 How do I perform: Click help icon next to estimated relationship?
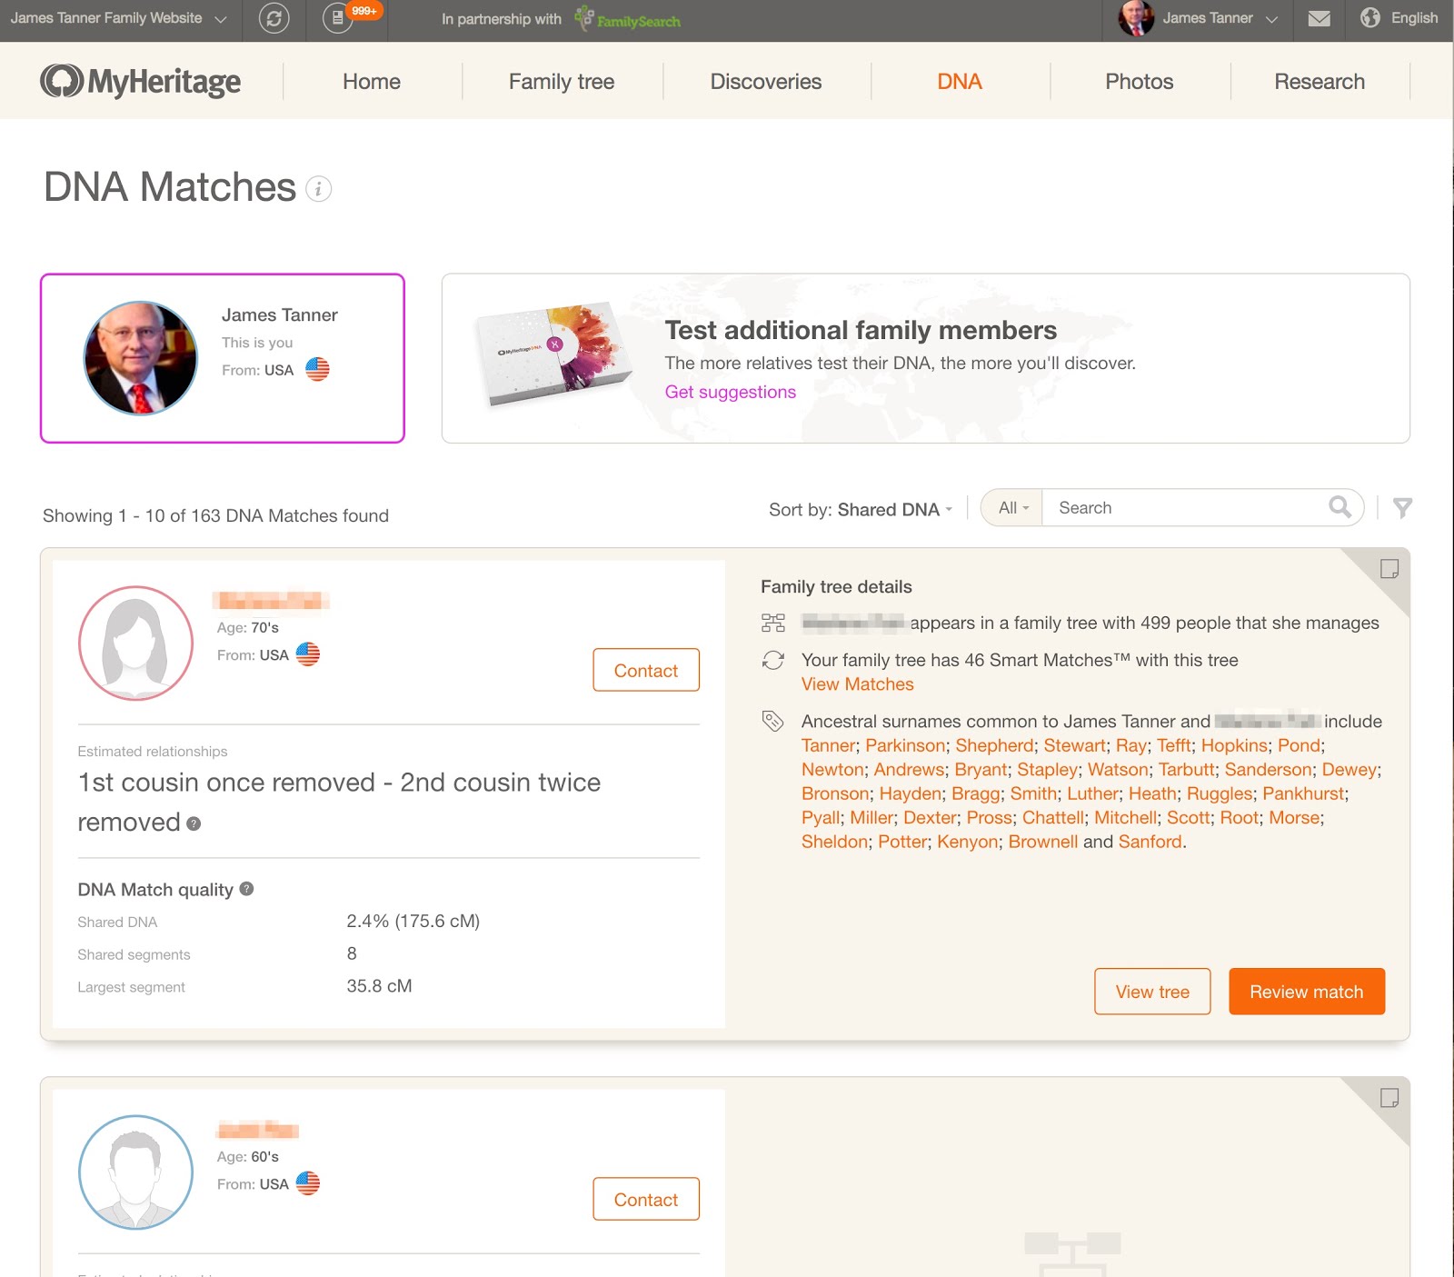[x=194, y=823]
